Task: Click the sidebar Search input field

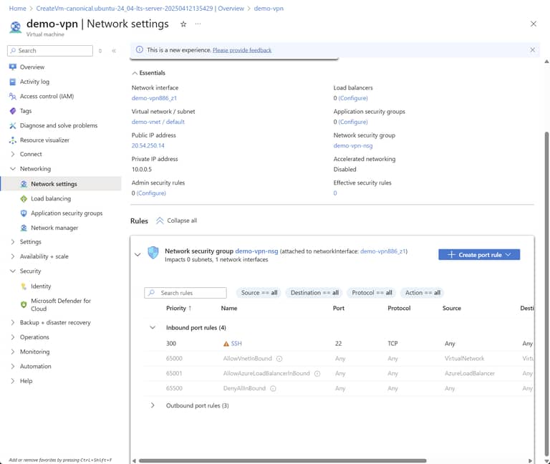Action: (x=50, y=51)
